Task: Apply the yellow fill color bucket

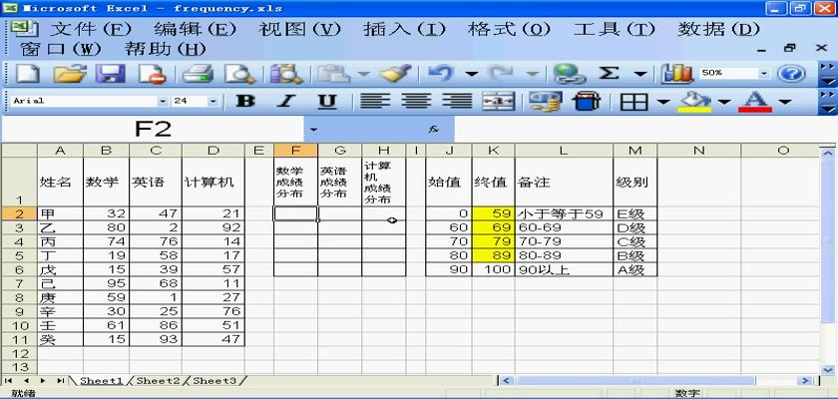Action: click(697, 102)
